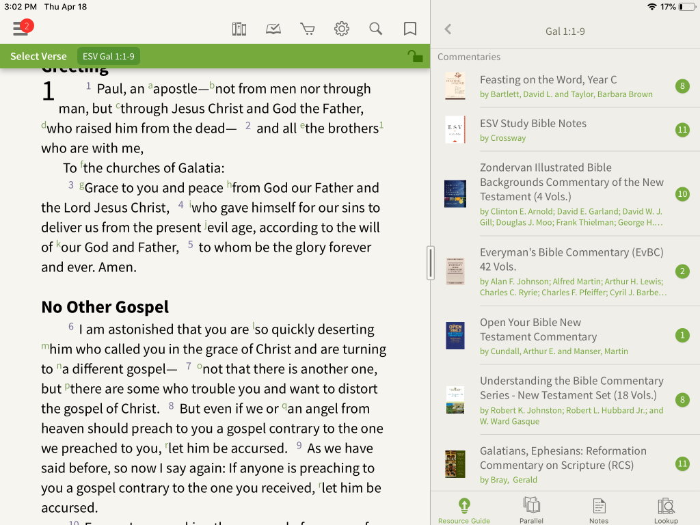The height and width of the screenshot is (525, 700).
Task: Grab the split-view divider handle
Action: point(431,263)
